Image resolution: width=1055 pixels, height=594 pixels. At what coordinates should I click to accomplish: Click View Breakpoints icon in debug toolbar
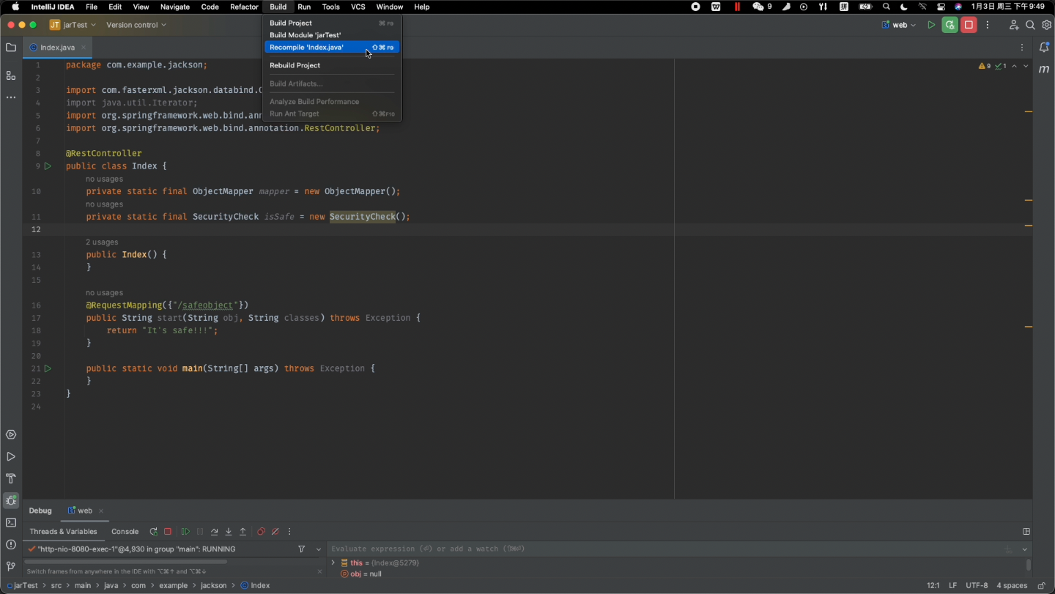(x=261, y=532)
